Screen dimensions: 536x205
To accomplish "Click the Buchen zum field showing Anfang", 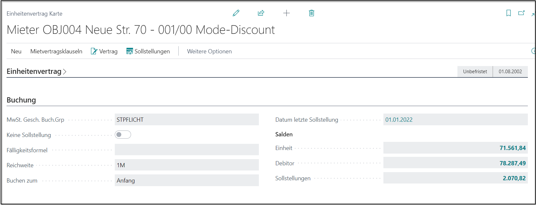I will coord(186,181).
